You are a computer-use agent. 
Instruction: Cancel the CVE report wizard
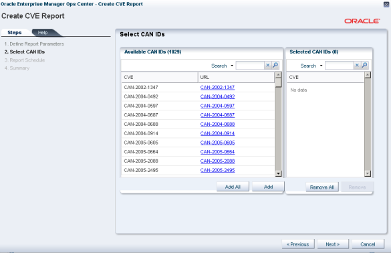point(368,244)
